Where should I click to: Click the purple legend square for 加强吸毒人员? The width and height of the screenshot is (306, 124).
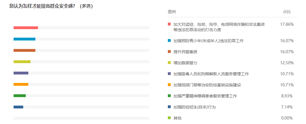coord(169,74)
